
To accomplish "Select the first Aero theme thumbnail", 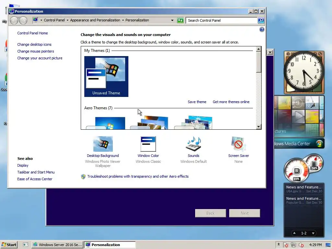I will 106,123.
